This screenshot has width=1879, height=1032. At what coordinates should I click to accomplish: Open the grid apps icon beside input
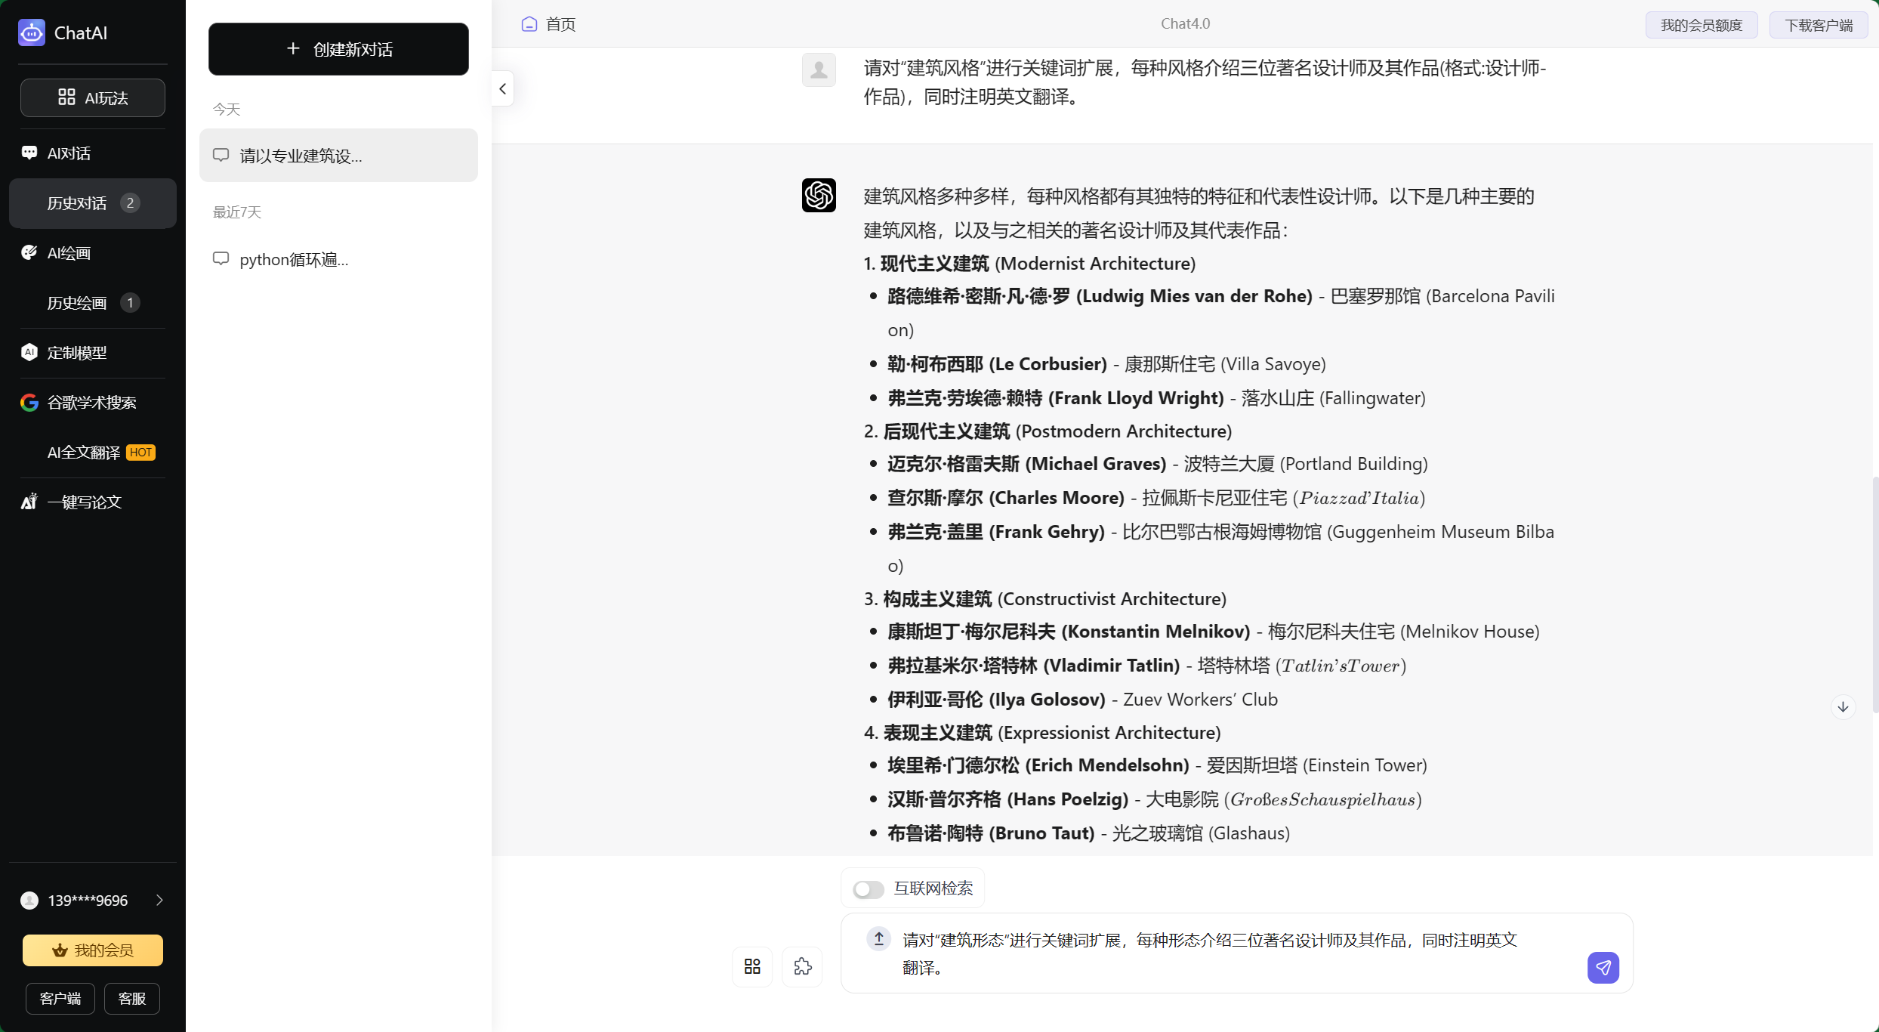tap(752, 966)
